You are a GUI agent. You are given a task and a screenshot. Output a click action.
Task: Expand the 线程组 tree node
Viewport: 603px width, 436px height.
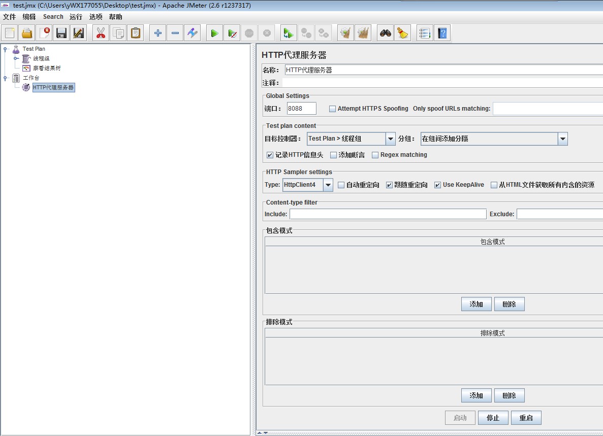coord(16,58)
